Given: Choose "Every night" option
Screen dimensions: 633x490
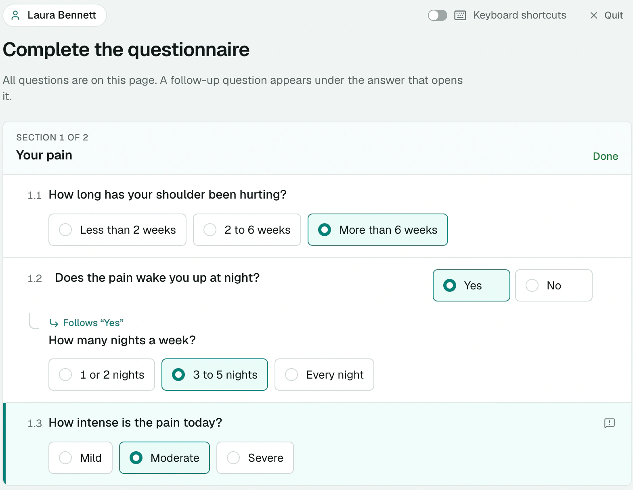Looking at the screenshot, I should [325, 375].
